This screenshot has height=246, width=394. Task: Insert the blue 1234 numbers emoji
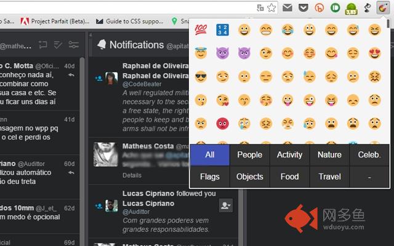tap(222, 30)
